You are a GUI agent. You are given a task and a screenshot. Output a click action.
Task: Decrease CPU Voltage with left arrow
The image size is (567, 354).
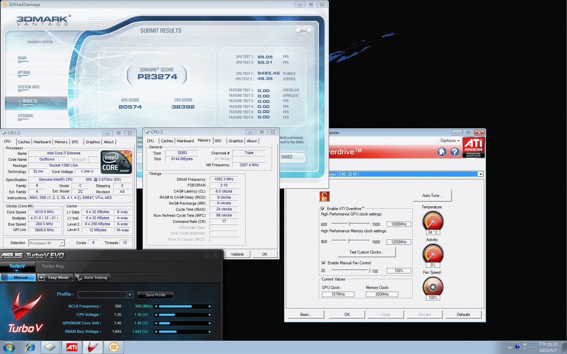156,315
